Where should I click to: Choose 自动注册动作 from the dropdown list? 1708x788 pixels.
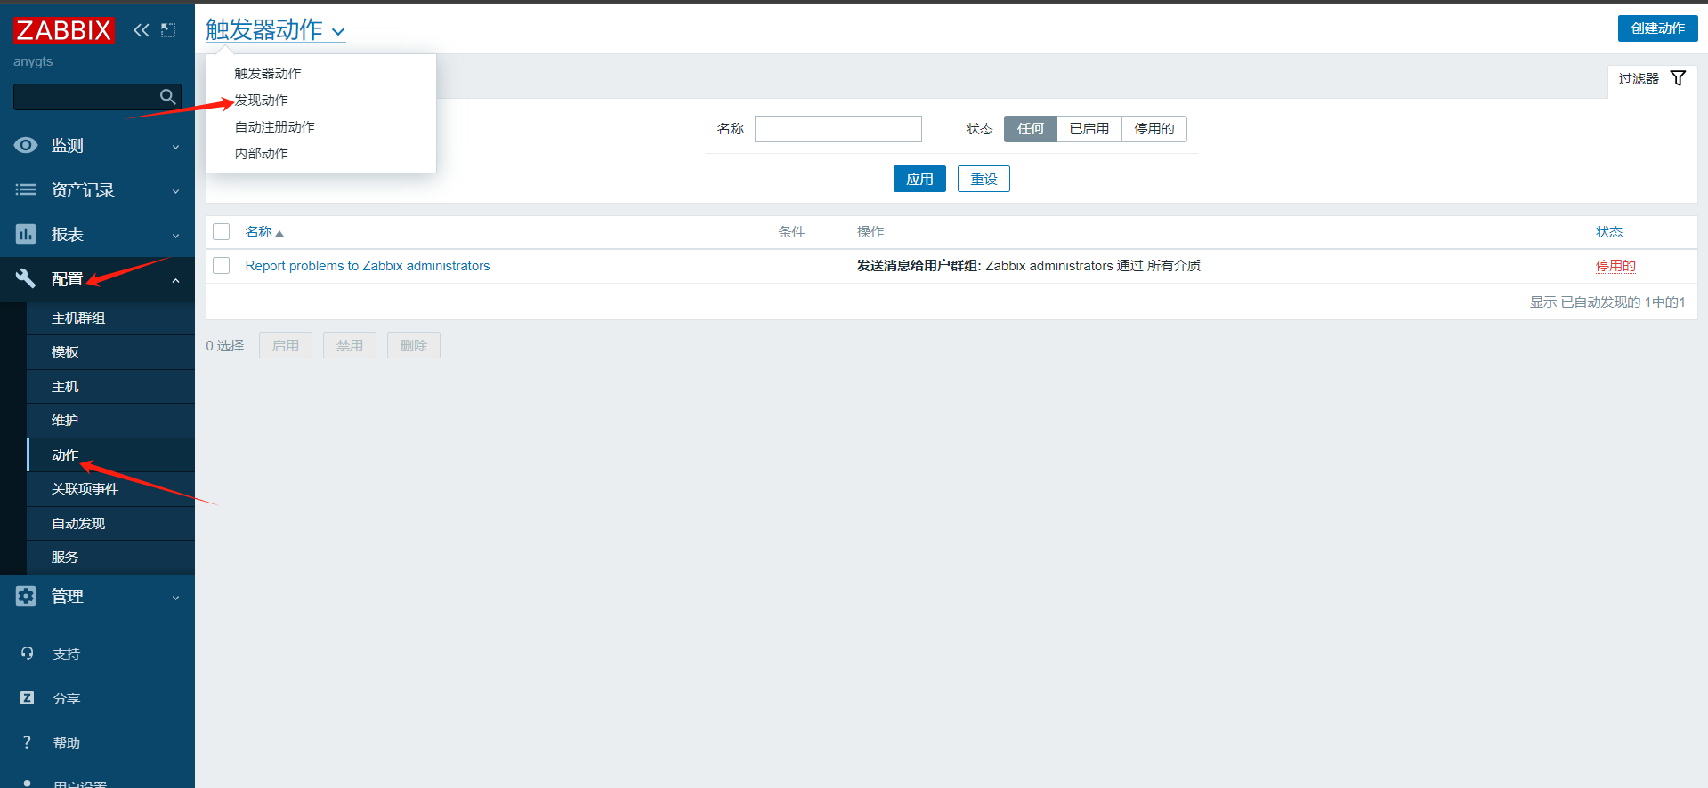coord(275,127)
